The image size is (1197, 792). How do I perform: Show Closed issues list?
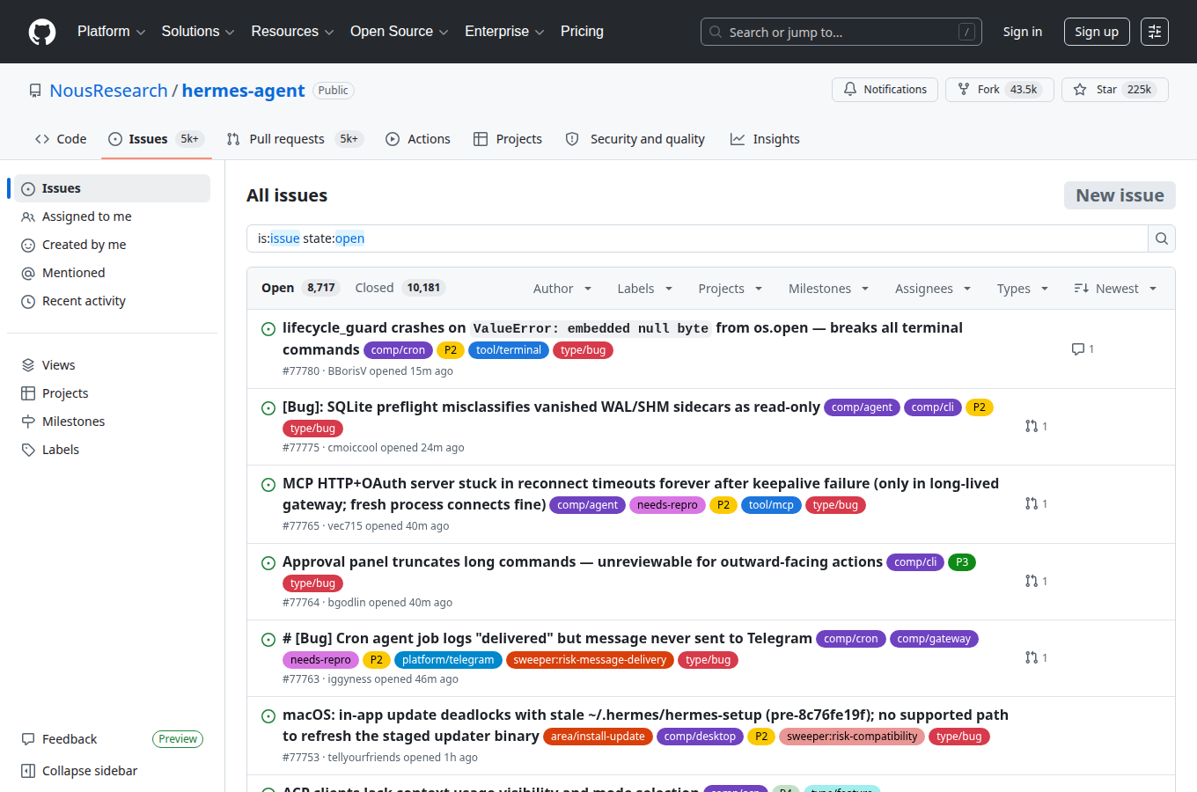click(x=400, y=288)
